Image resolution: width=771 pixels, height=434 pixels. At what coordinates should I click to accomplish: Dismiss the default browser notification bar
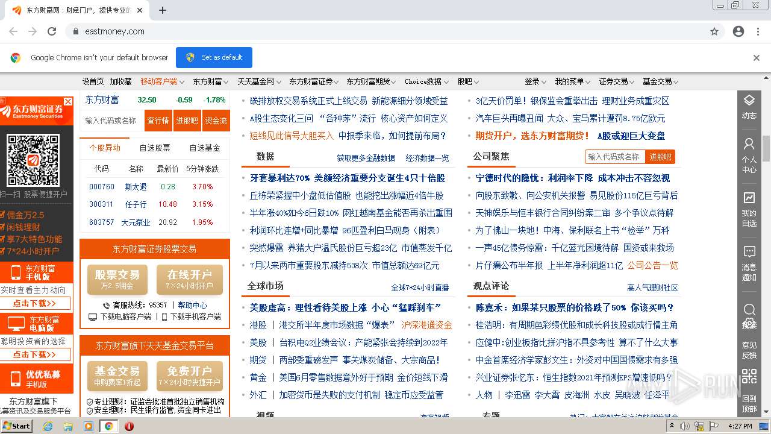pyautogui.click(x=757, y=58)
